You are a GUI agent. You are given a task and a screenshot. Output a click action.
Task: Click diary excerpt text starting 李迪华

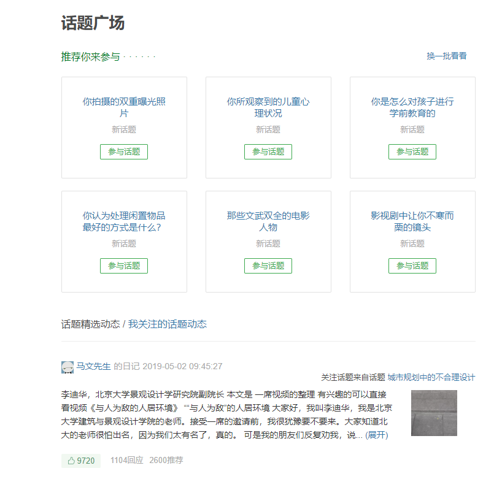pyautogui.click(x=226, y=415)
